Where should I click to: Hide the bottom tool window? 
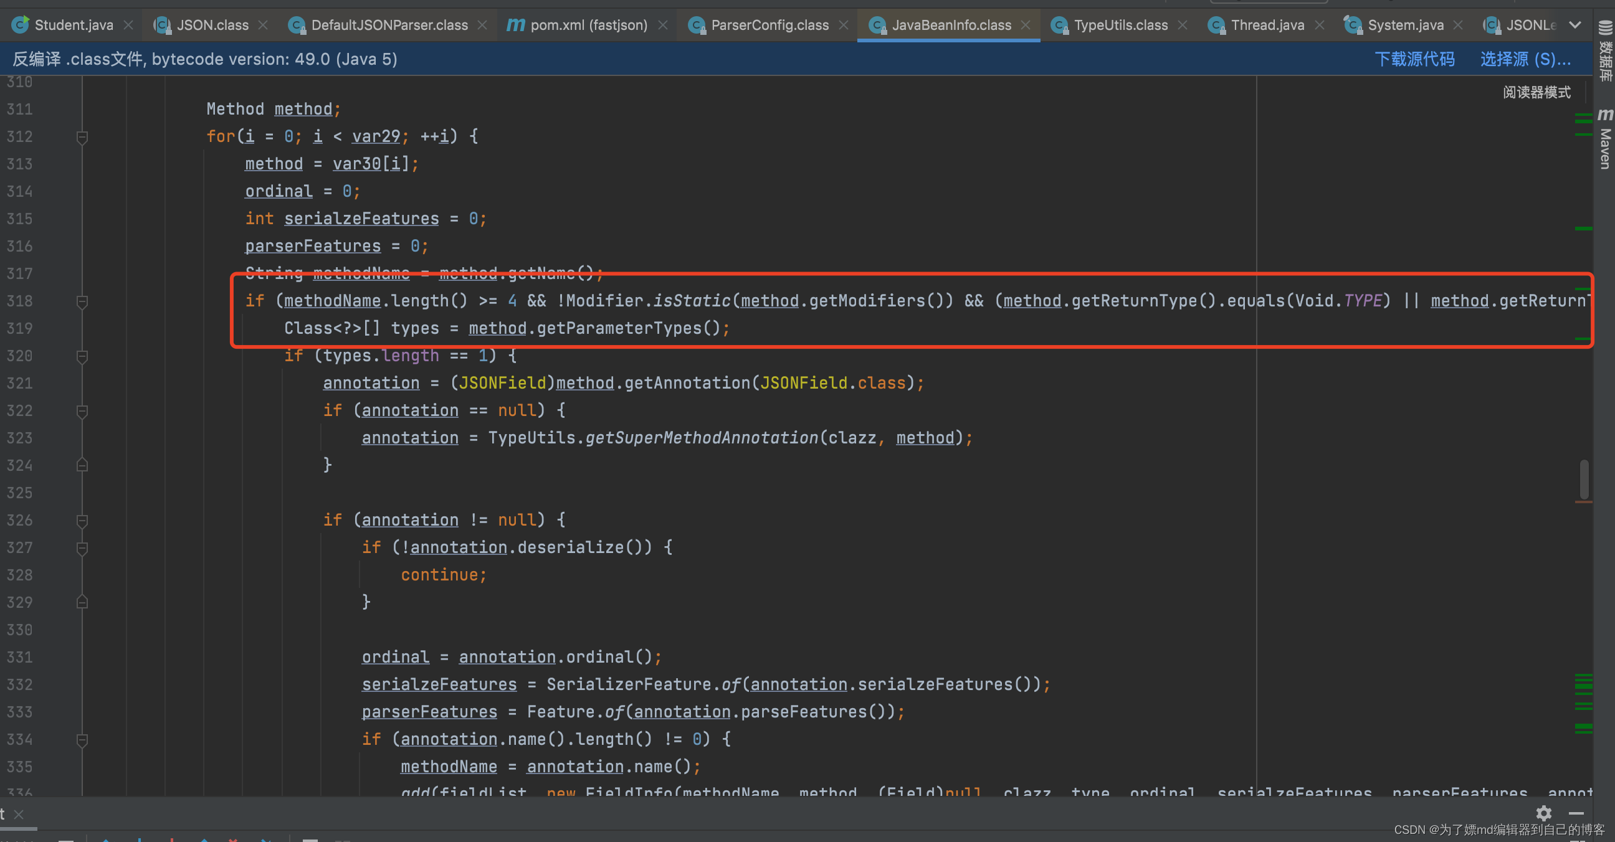1576,813
